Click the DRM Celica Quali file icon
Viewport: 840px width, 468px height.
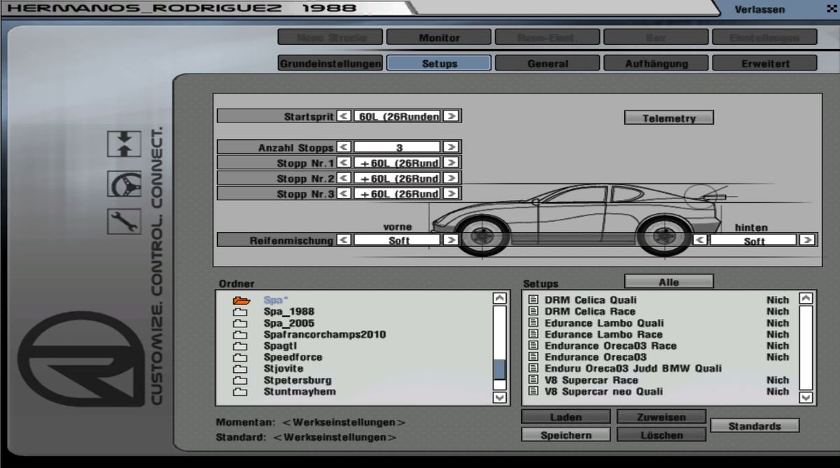click(533, 300)
